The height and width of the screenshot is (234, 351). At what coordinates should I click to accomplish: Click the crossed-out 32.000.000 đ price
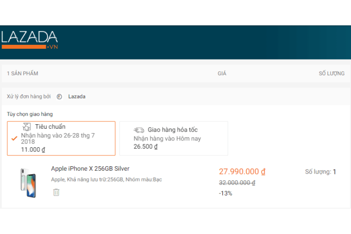tap(237, 182)
